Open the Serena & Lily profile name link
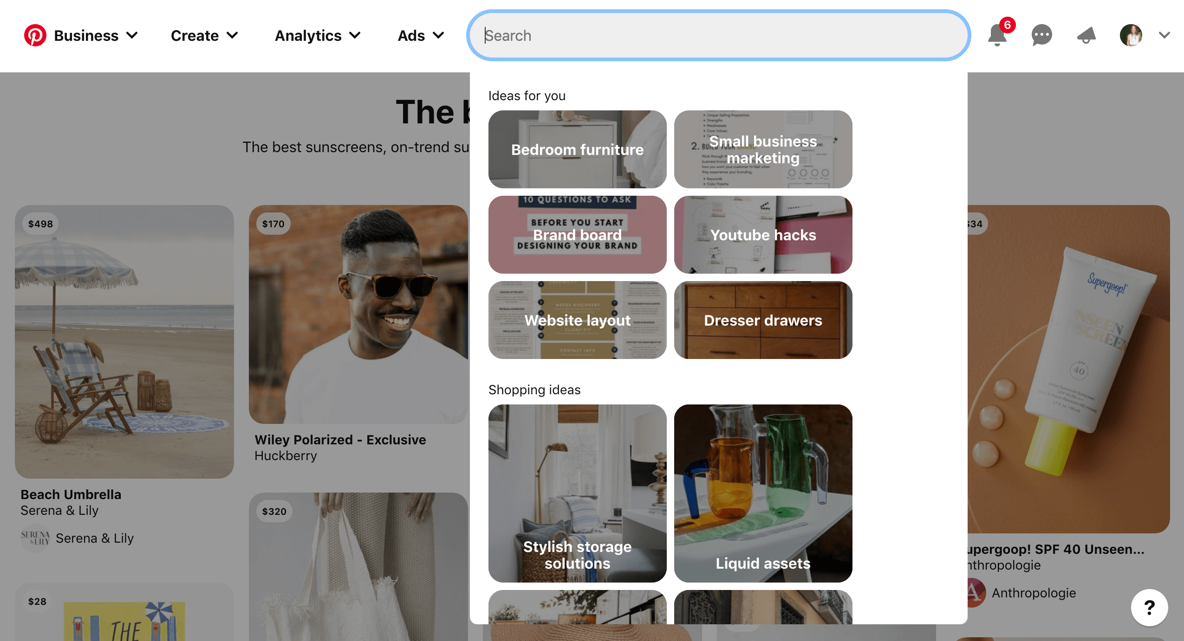This screenshot has height=641, width=1184. click(95, 538)
